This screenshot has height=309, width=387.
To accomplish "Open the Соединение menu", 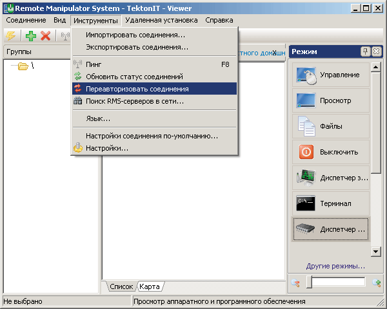I will [x=26, y=20].
